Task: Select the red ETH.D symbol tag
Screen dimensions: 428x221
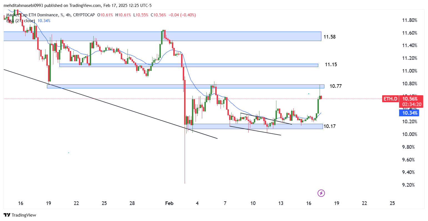Action: click(x=390, y=99)
